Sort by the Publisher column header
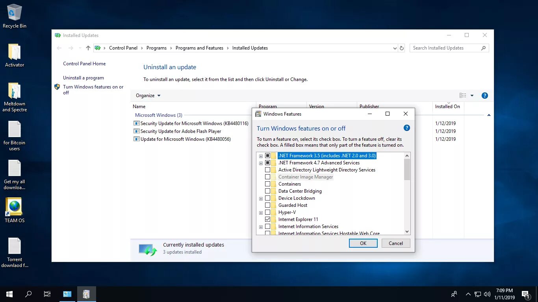 pyautogui.click(x=369, y=107)
